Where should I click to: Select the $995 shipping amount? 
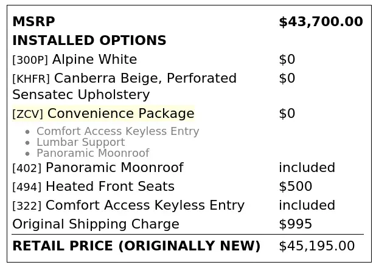[296, 224]
